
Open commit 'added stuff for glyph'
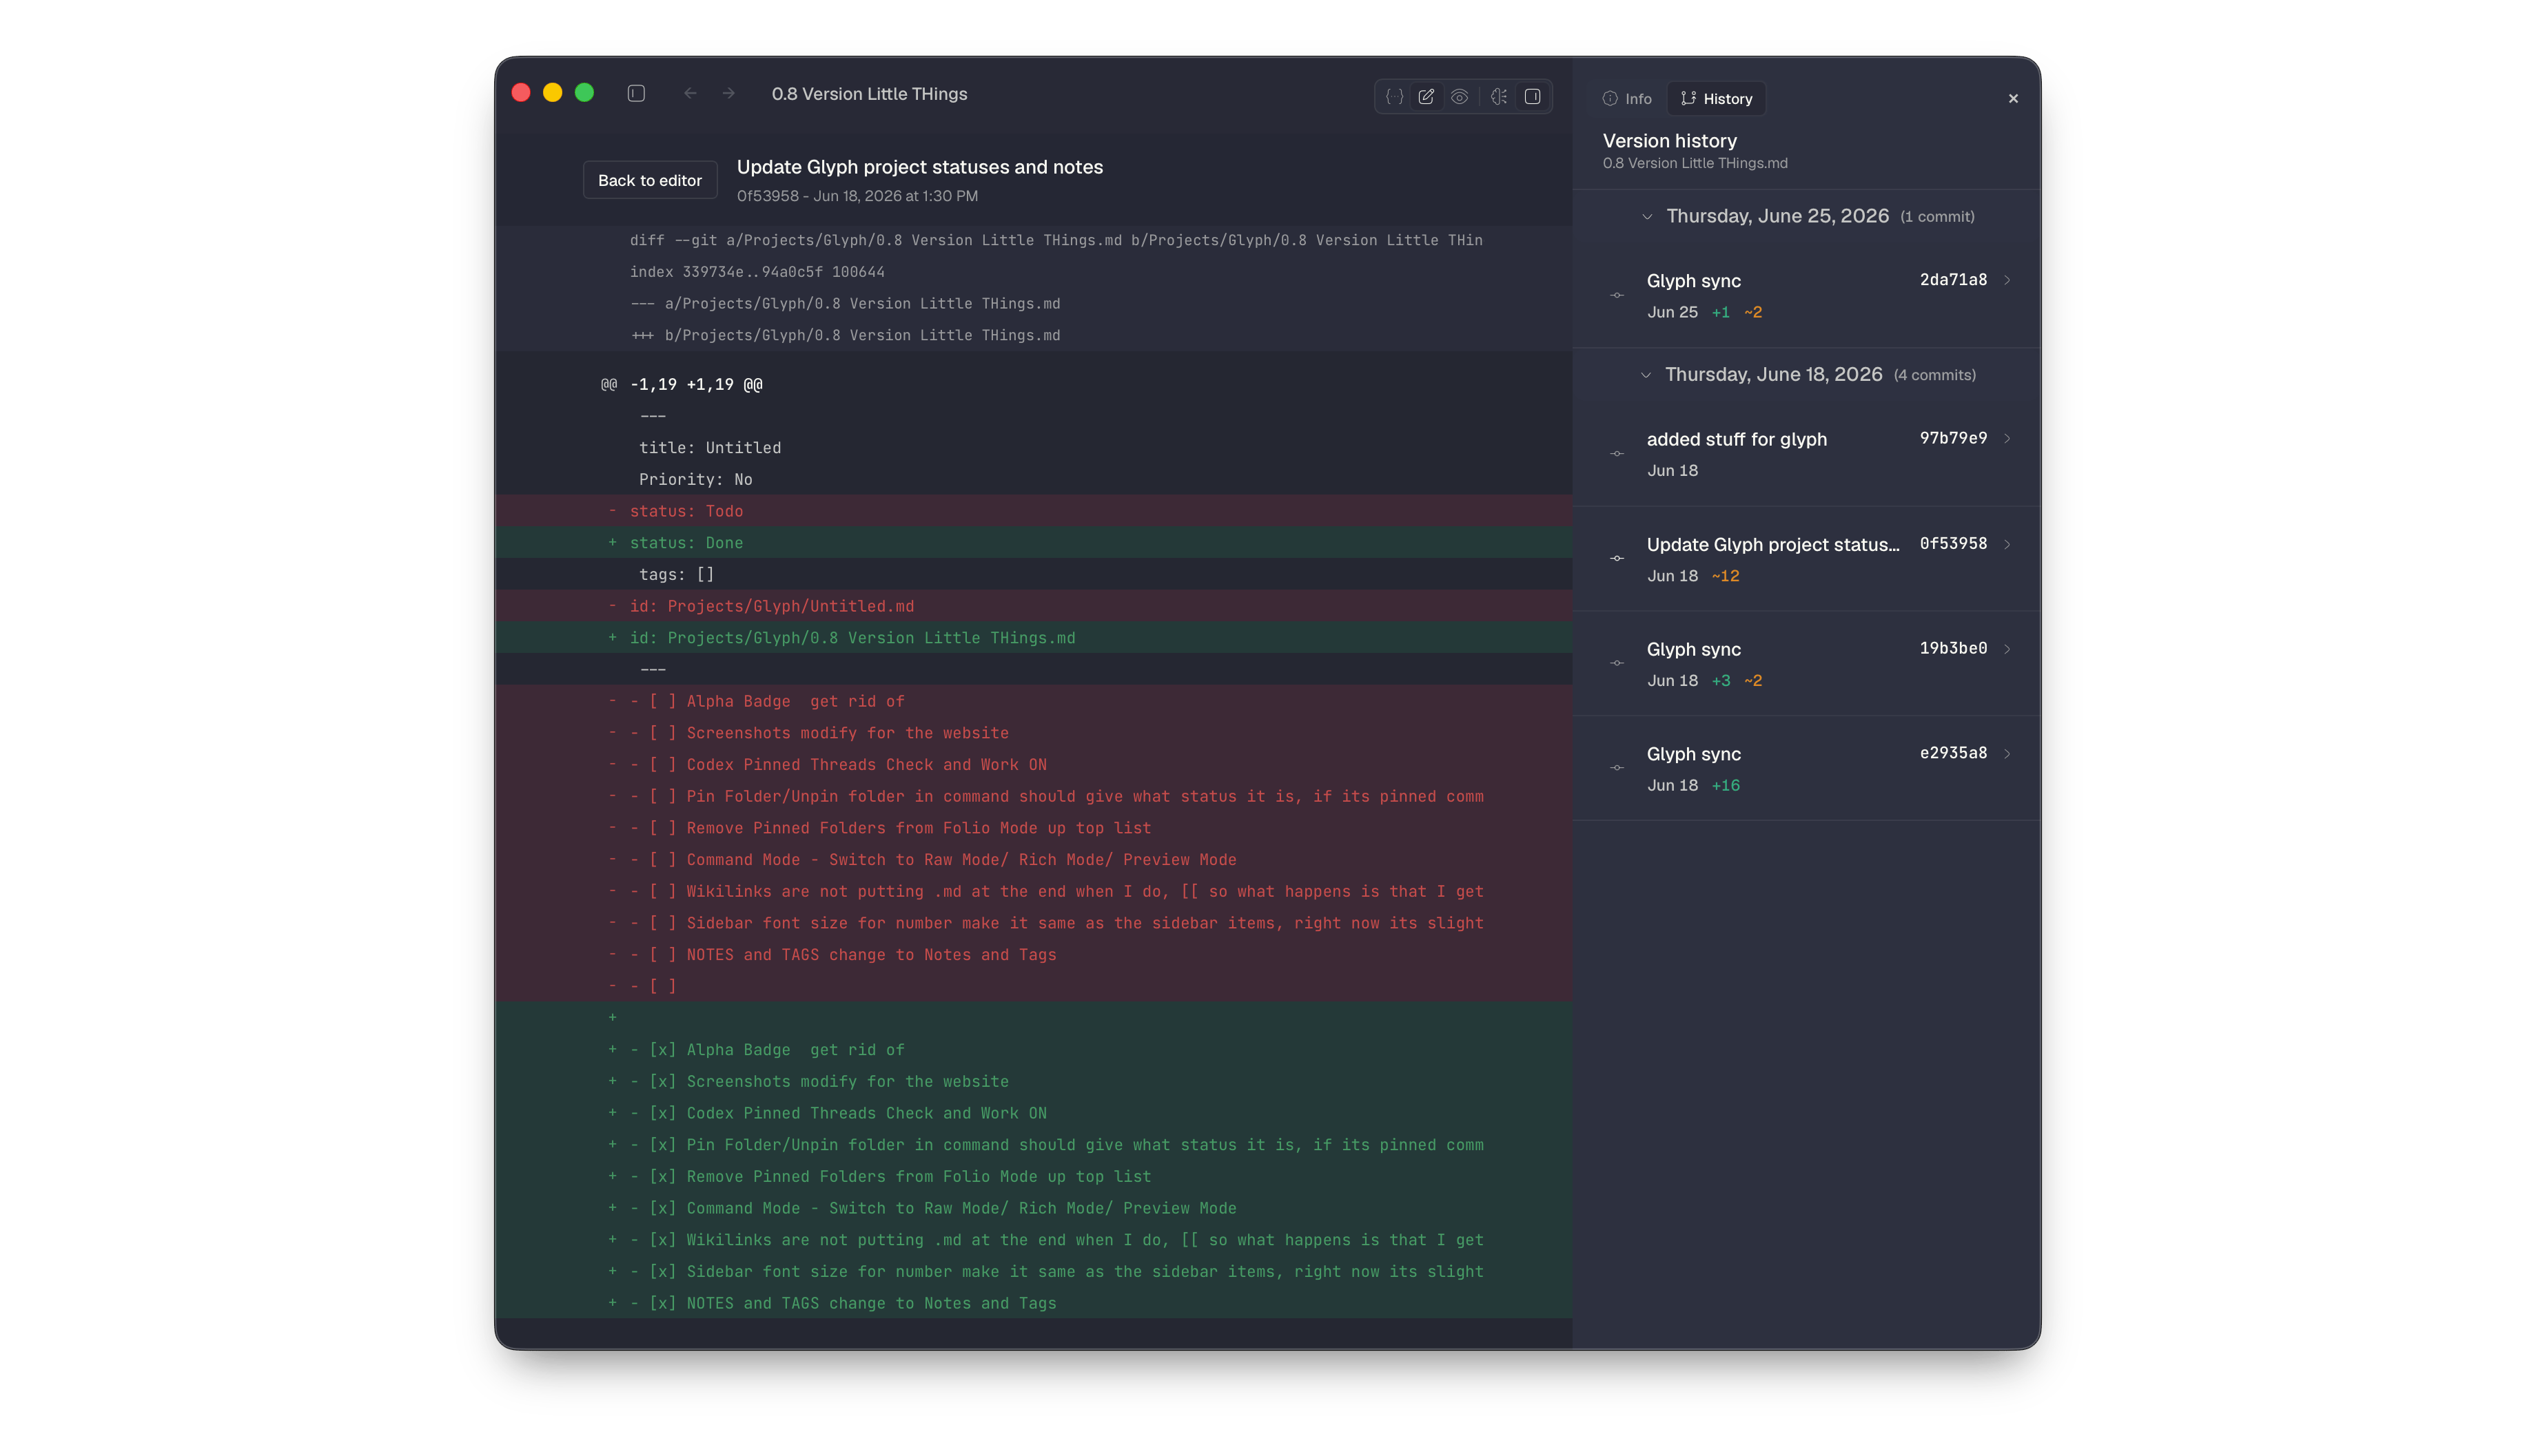(x=1808, y=454)
